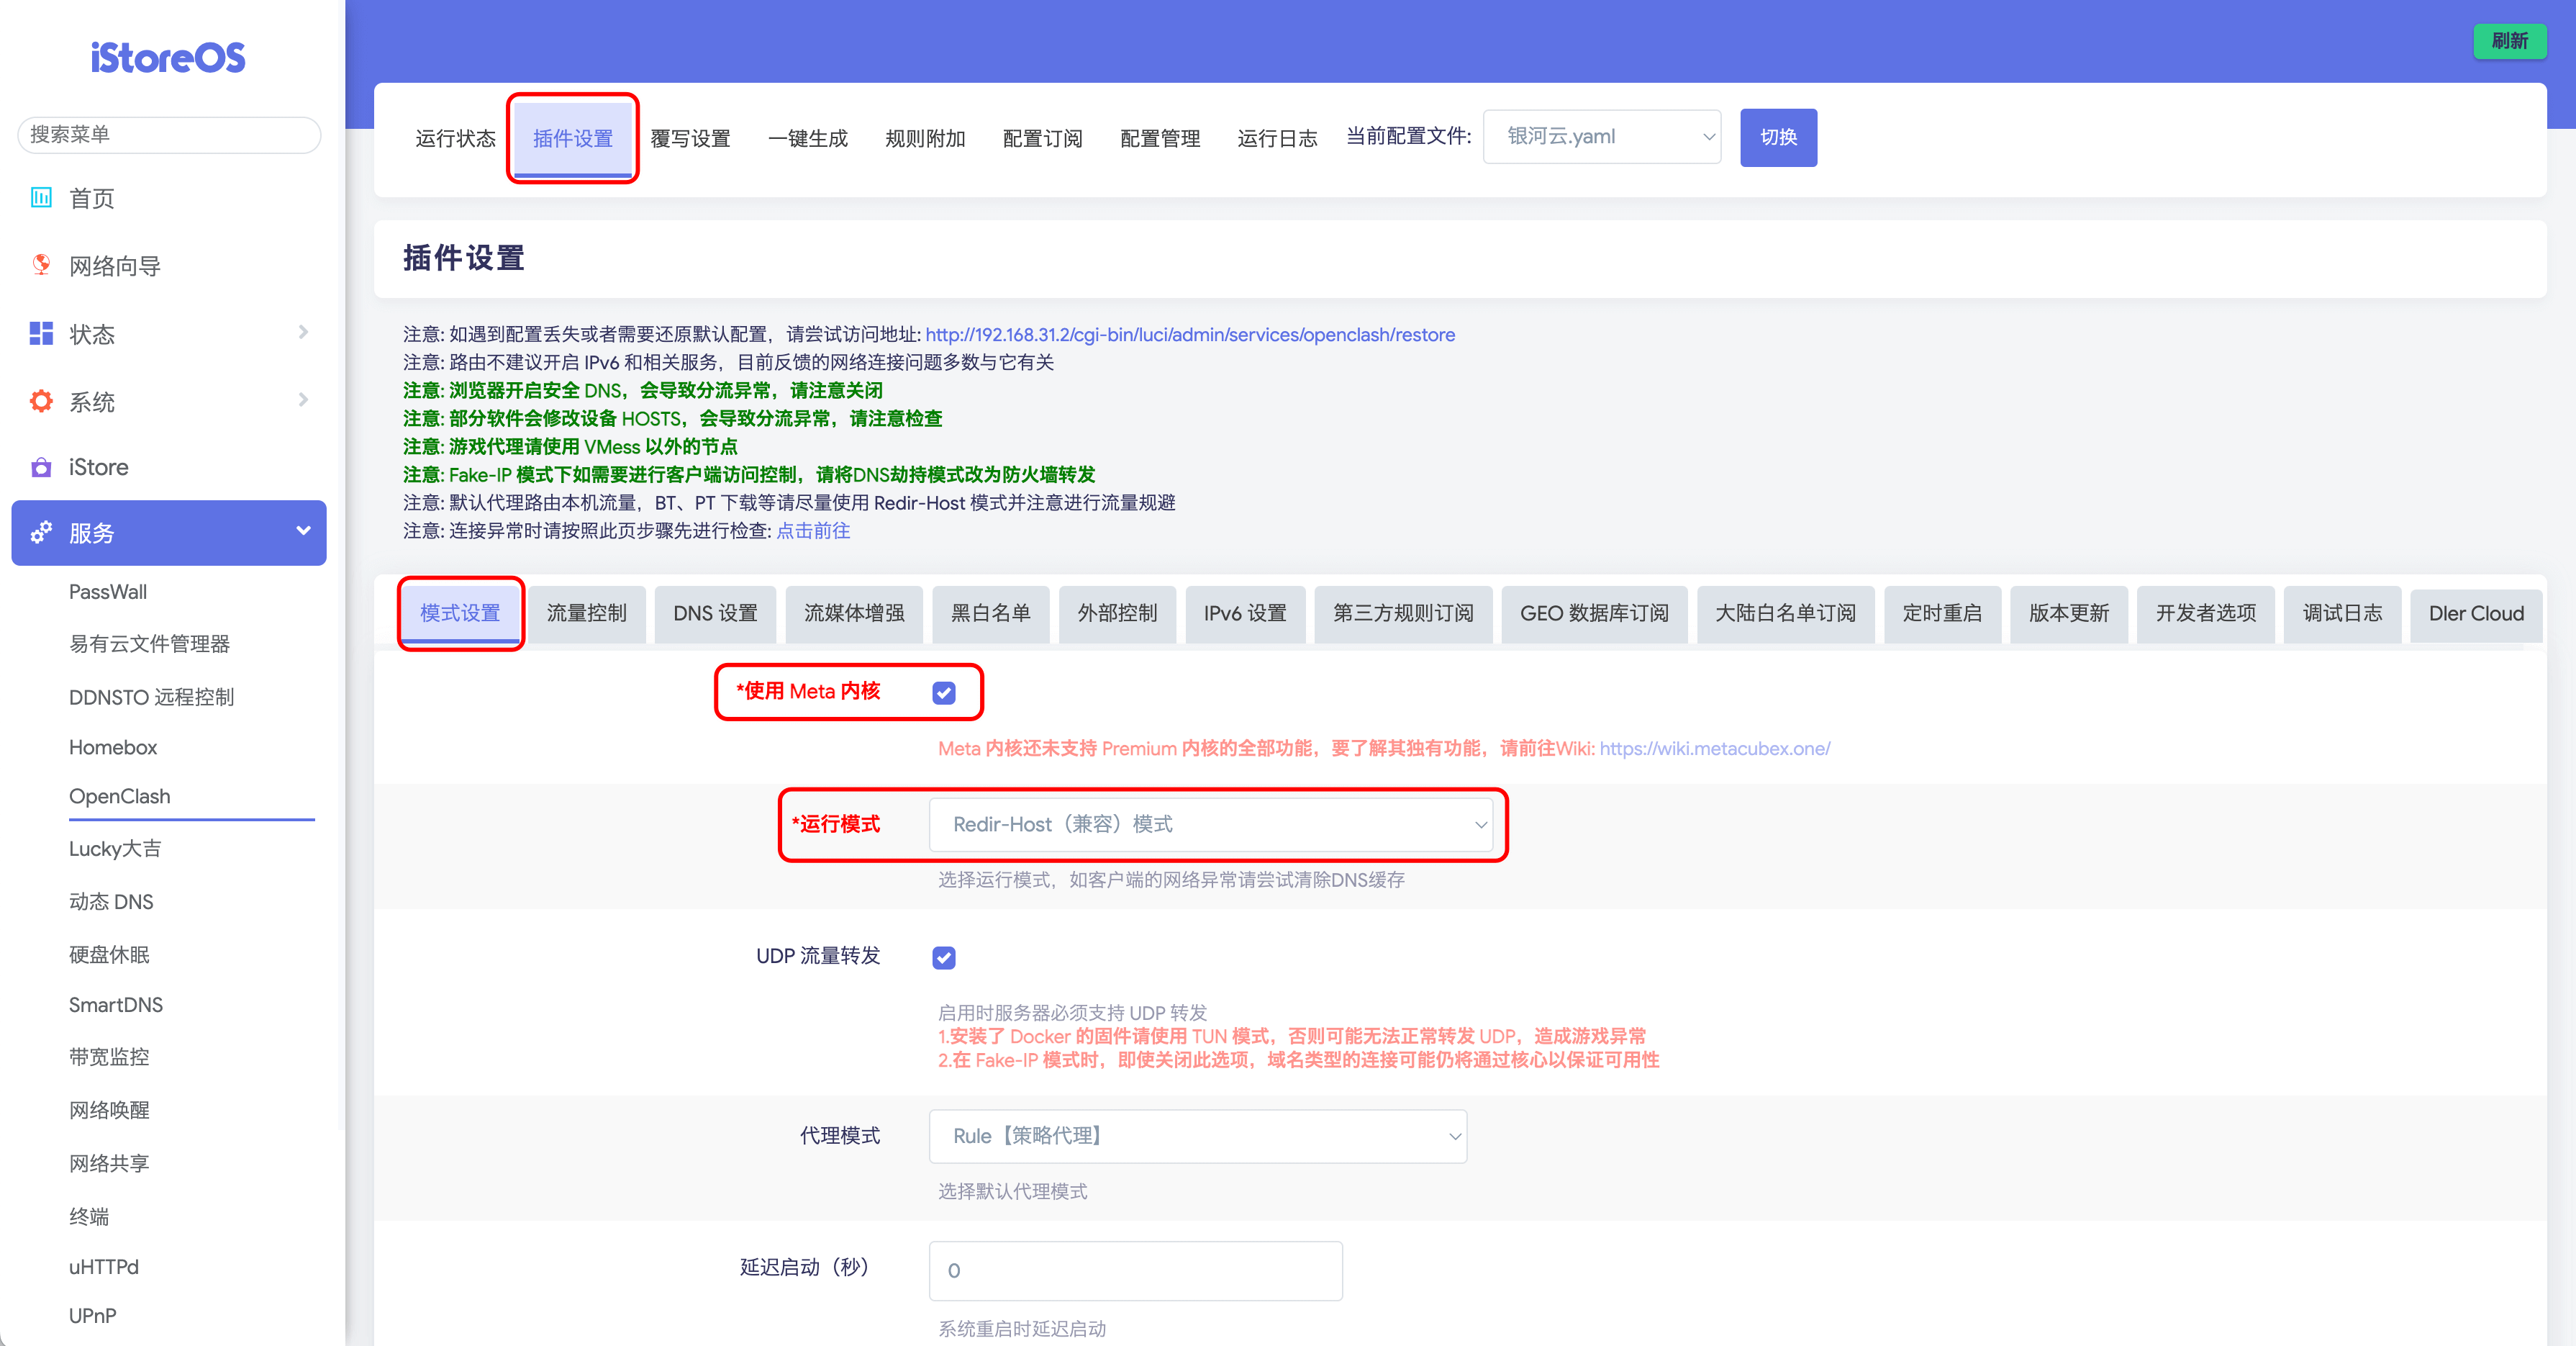2576x1346 pixels.
Task: Open Lucky大吉 in the sidebar
Action: pyautogui.click(x=115, y=849)
